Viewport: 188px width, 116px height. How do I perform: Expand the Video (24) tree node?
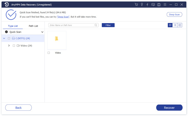9,46
